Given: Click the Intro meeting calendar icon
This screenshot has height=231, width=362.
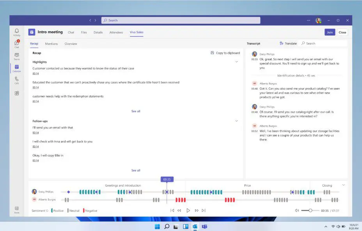Looking at the screenshot, I should click(32, 32).
